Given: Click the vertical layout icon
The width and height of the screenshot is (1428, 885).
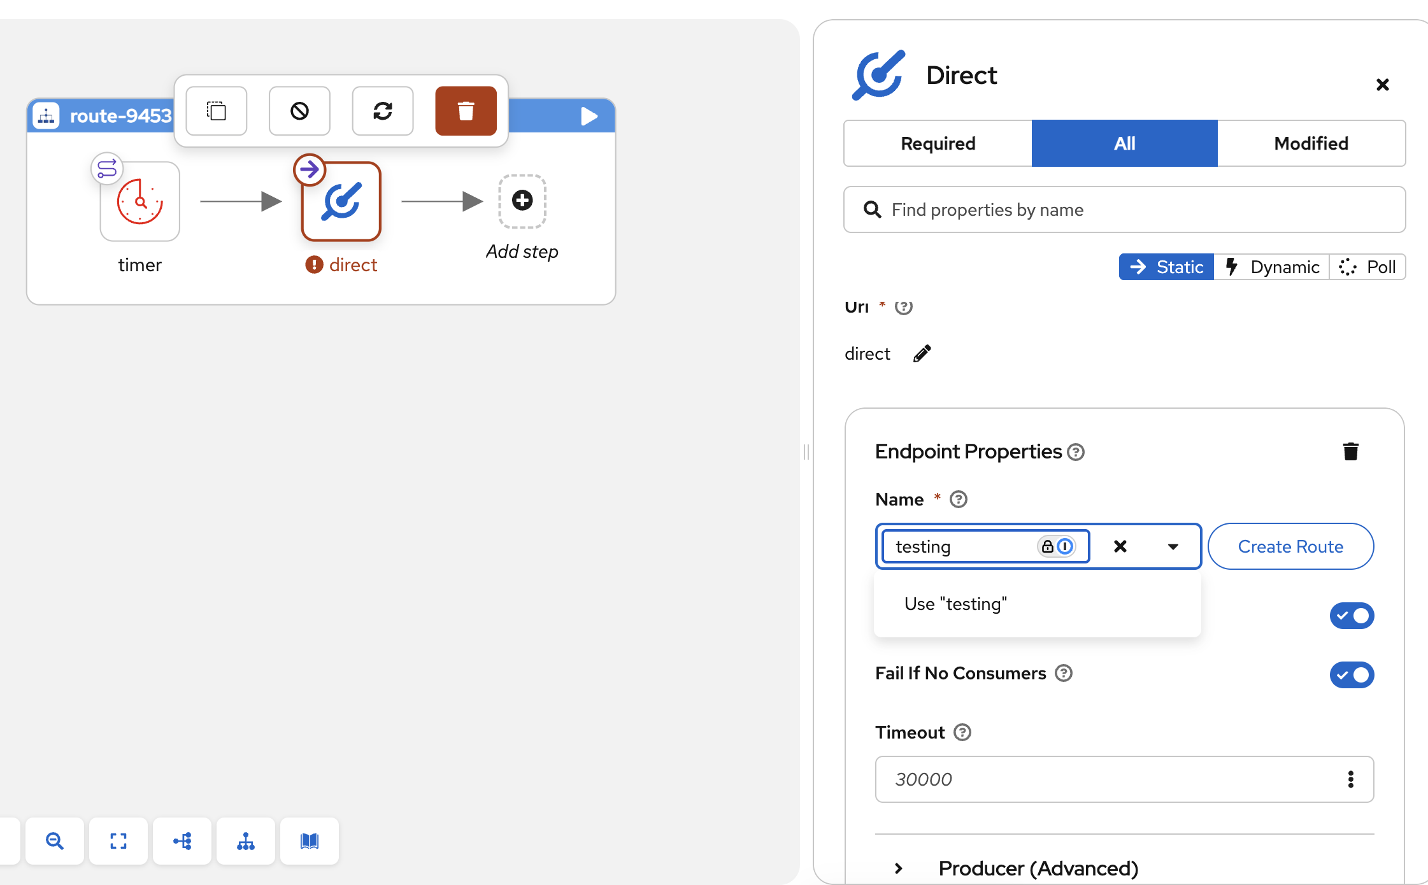Looking at the screenshot, I should click(x=246, y=841).
